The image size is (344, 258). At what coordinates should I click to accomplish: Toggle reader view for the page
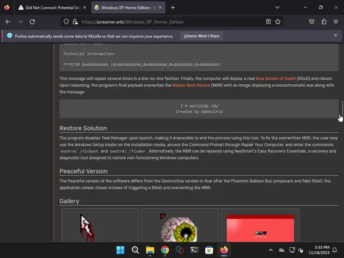click(268, 21)
